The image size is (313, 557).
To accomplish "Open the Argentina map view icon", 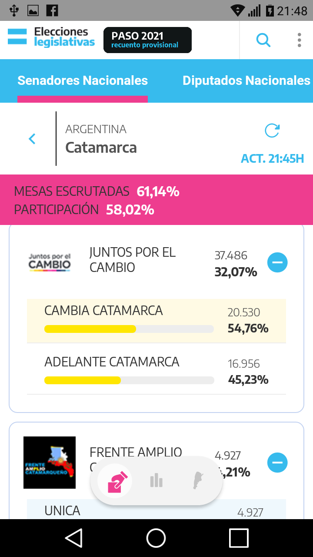I will pos(198,481).
